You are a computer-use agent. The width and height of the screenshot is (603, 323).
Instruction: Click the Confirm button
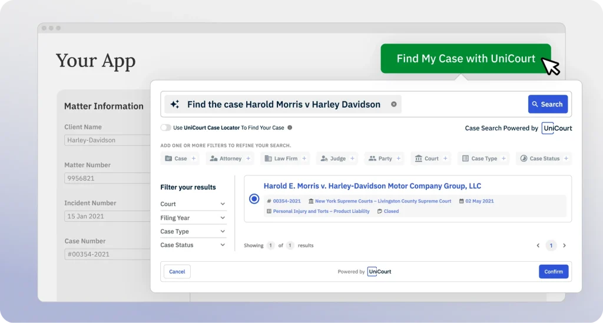click(x=554, y=272)
